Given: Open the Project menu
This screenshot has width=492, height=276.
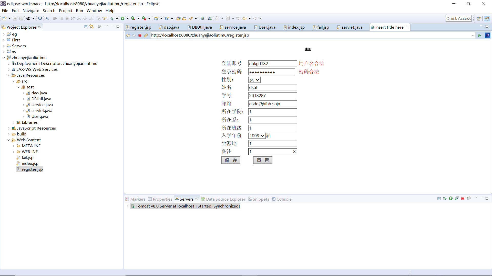Looking at the screenshot, I should 65,10.
